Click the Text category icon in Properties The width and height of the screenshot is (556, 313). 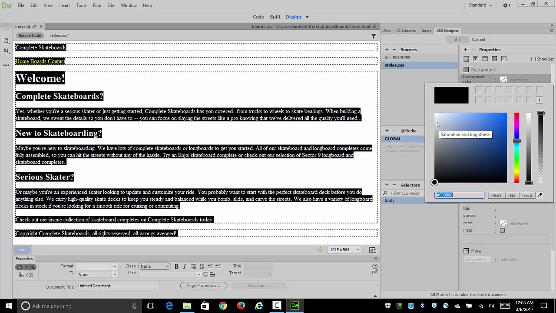pos(476,59)
